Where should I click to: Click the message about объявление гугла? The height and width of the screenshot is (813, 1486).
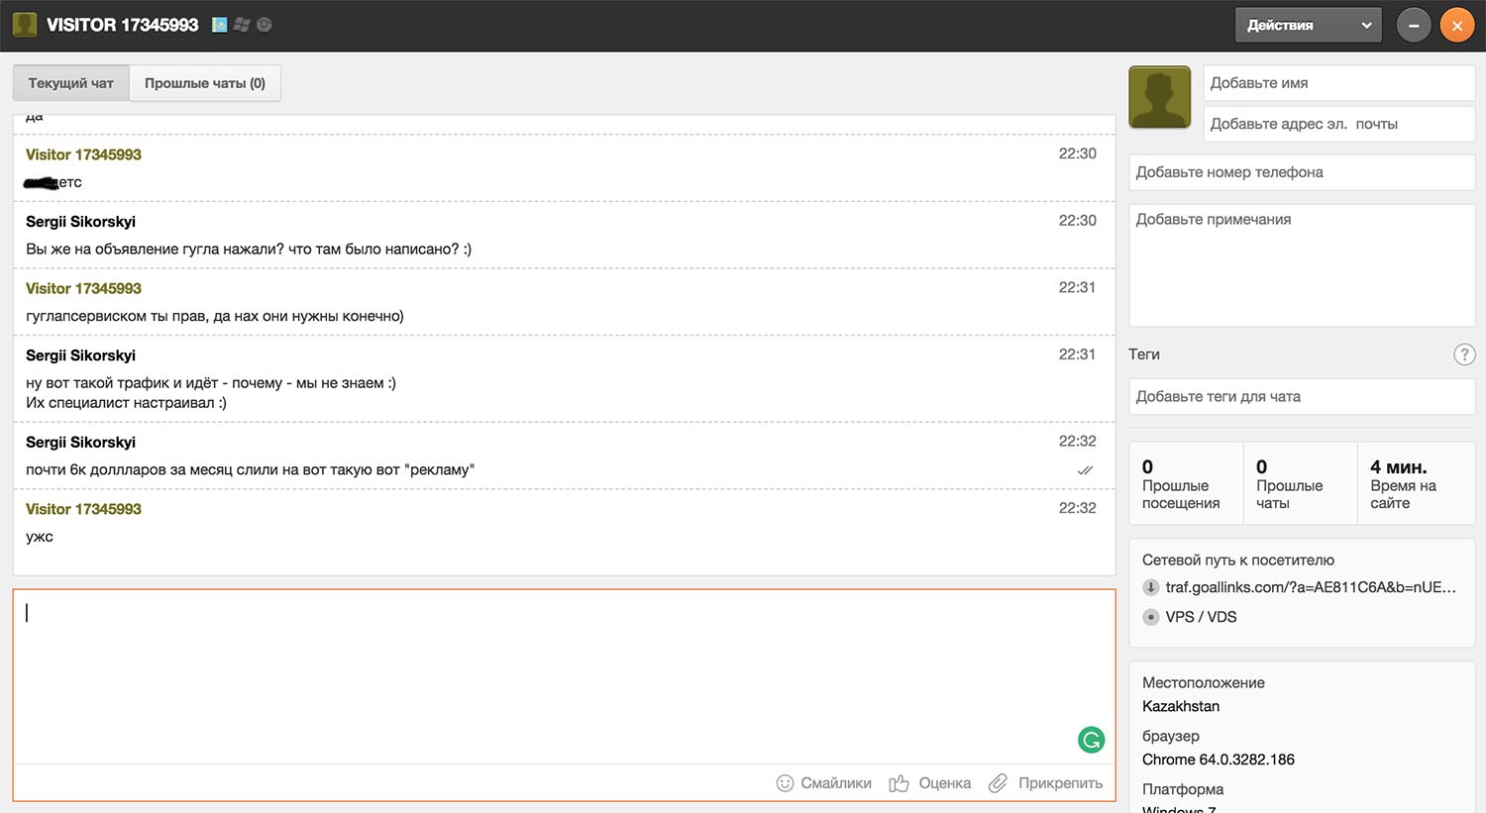(249, 249)
